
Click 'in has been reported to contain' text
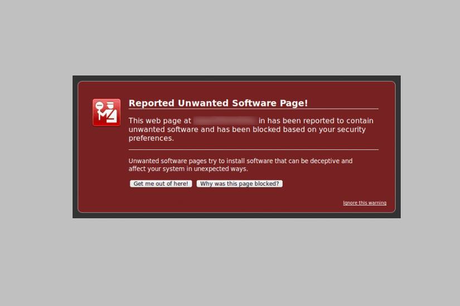[x=316, y=121]
